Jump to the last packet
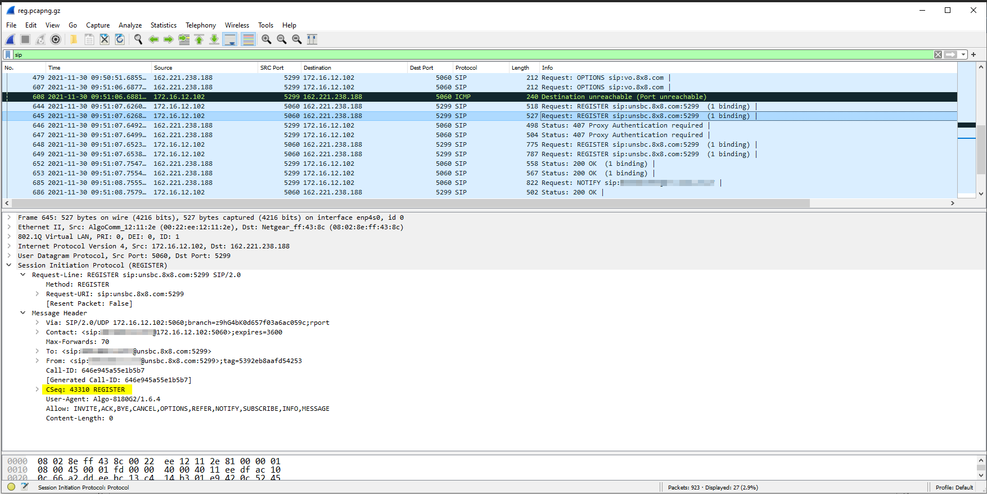This screenshot has height=494, width=987. click(x=214, y=39)
